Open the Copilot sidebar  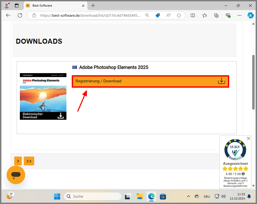[x=250, y=15]
